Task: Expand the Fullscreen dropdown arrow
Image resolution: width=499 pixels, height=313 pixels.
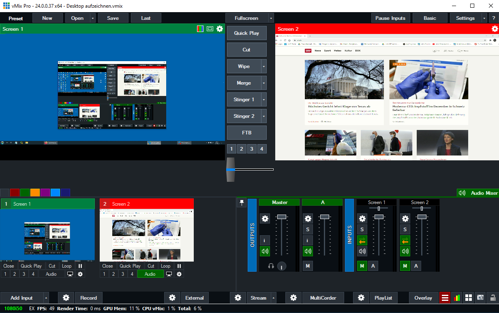Action: coord(271,18)
